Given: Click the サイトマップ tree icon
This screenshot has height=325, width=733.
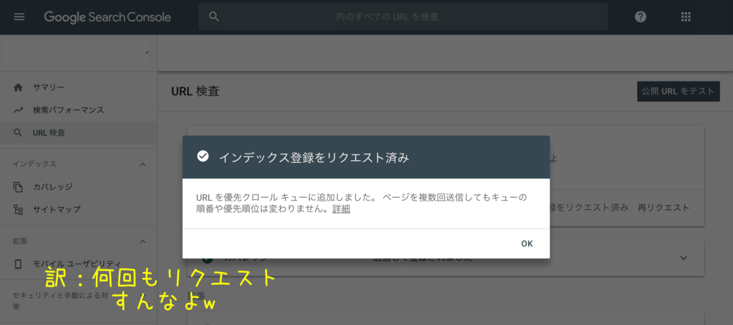Looking at the screenshot, I should click(19, 209).
